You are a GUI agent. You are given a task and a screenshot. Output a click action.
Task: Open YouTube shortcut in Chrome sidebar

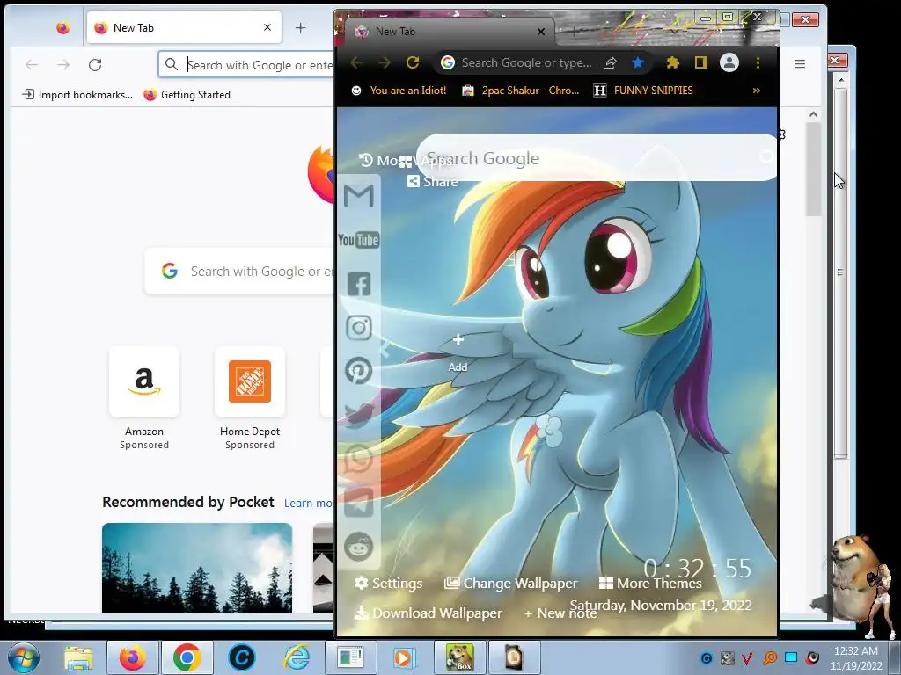(359, 240)
